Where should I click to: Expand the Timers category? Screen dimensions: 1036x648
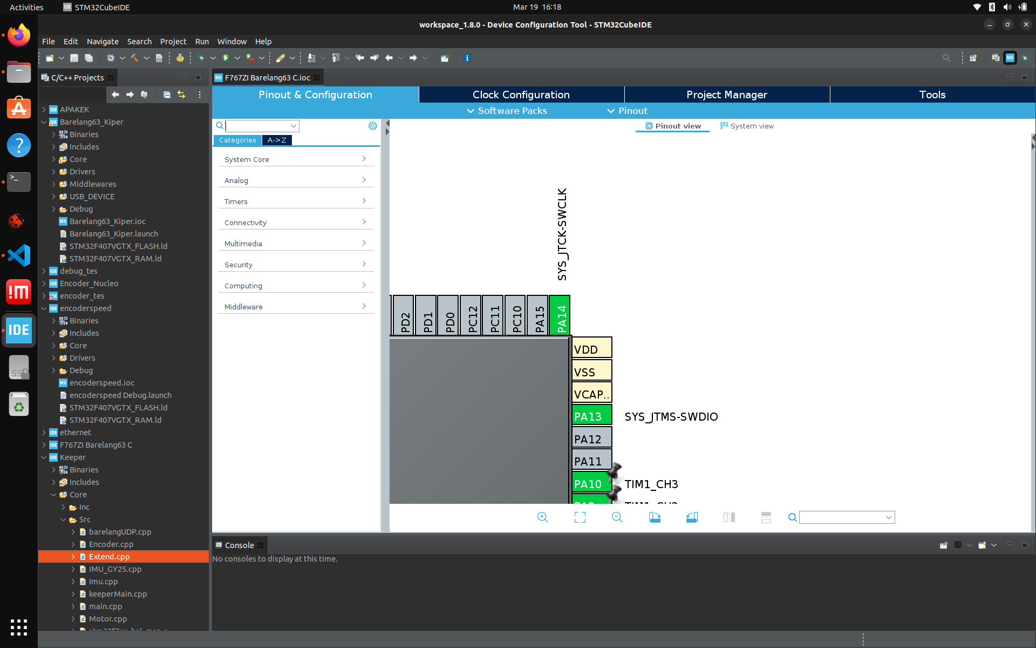click(296, 201)
